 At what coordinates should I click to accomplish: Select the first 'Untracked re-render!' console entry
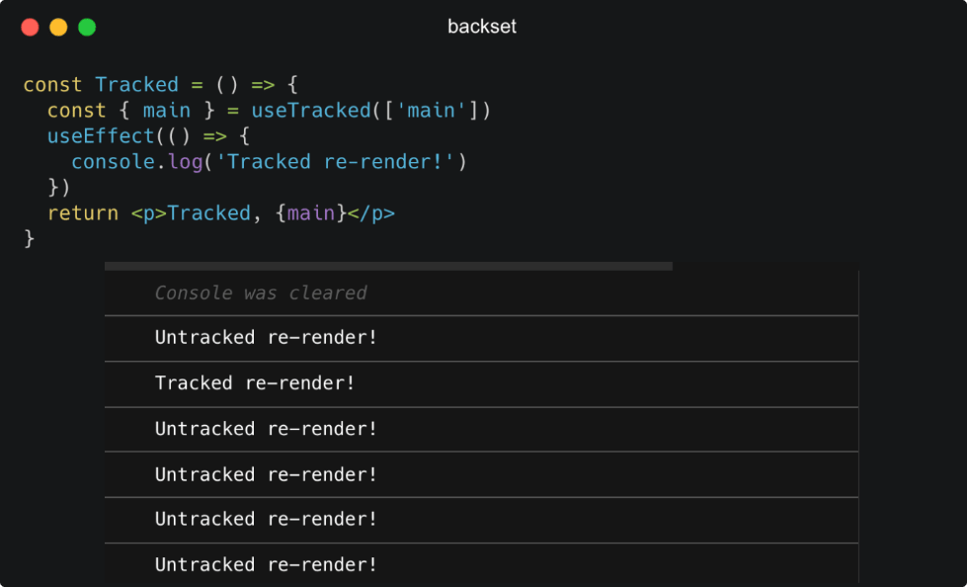tap(266, 338)
